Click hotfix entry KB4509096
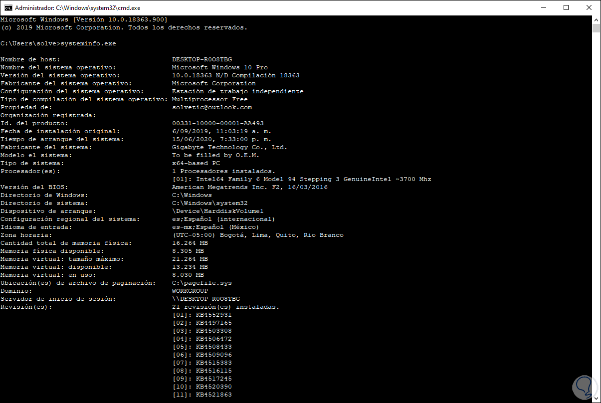Screen dimensions: 601x403 point(202,355)
